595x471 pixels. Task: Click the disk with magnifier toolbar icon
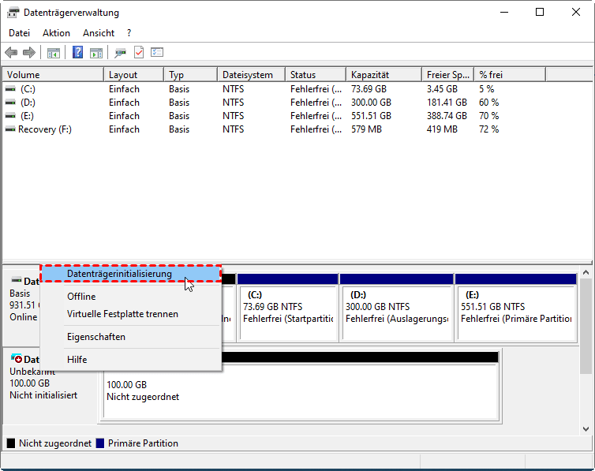120,53
